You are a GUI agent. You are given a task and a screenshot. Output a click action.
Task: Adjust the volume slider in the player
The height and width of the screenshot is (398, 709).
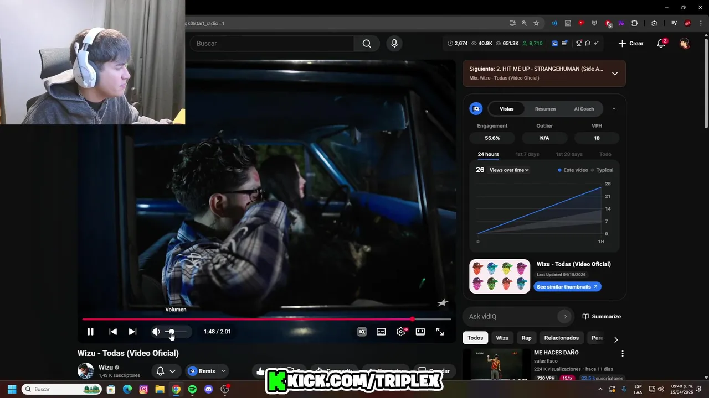(x=177, y=332)
